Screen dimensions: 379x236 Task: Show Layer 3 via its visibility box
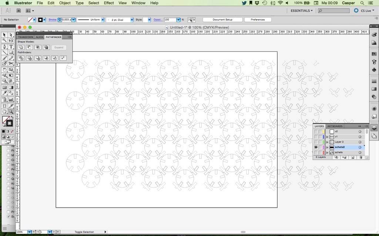[316, 142]
